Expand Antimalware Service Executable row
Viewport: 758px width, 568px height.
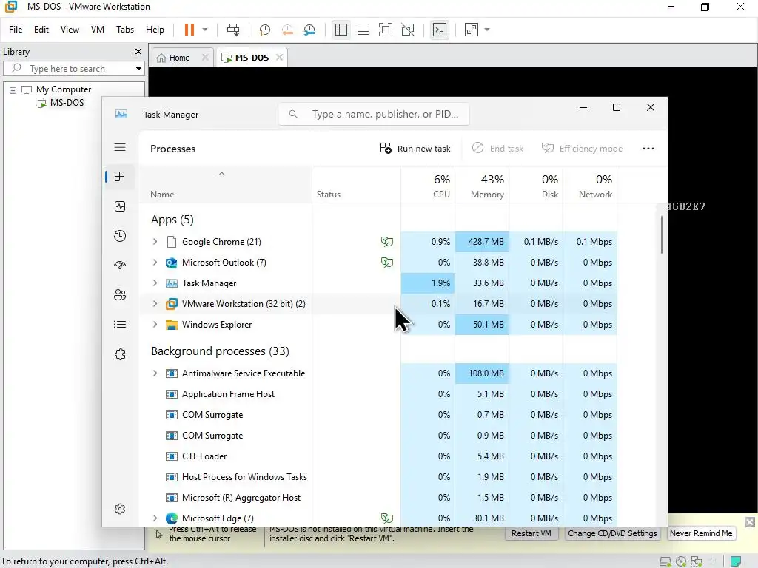[x=155, y=373]
